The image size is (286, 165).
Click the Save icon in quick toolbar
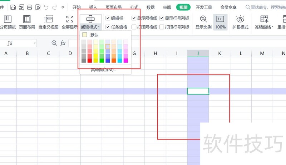click(13, 7)
